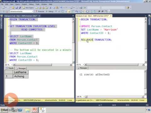Screen dimensions: 151x113
Task: Save the current query with the disk icon
Action: tap(16, 8)
